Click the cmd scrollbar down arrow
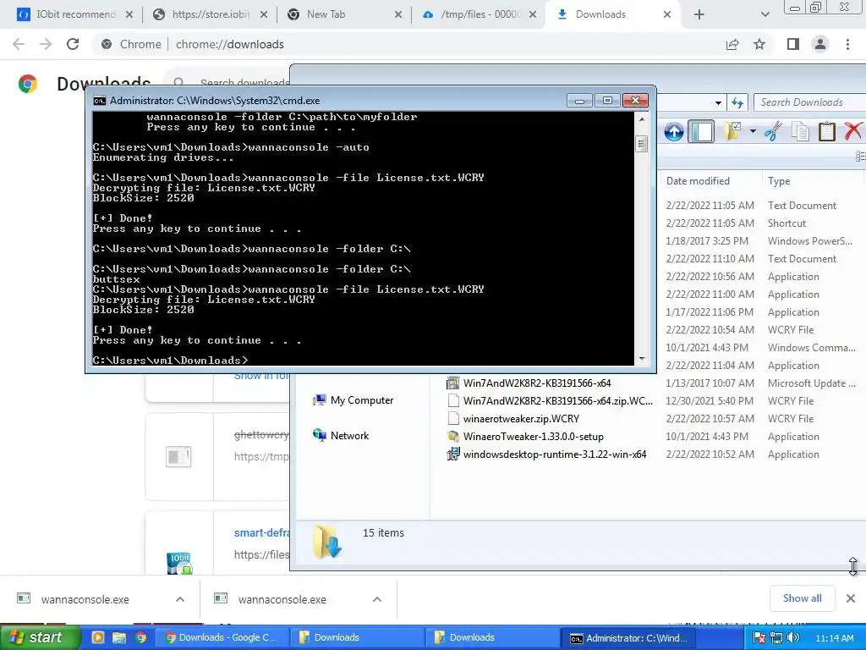This screenshot has width=866, height=650. pos(641,359)
